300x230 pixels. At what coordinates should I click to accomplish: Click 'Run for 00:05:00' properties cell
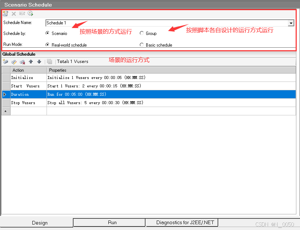[x=171, y=94]
